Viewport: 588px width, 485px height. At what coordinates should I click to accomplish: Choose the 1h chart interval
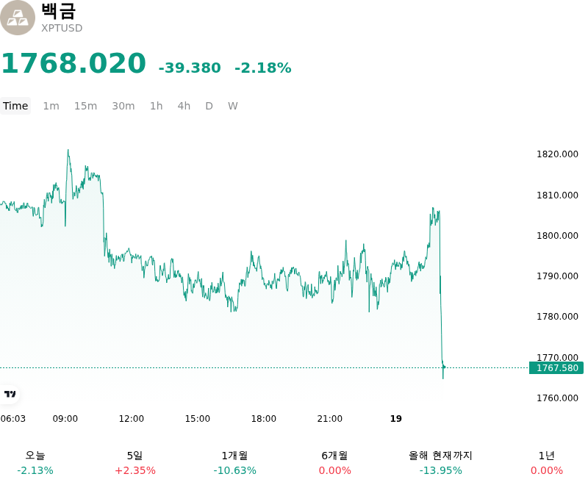click(157, 106)
